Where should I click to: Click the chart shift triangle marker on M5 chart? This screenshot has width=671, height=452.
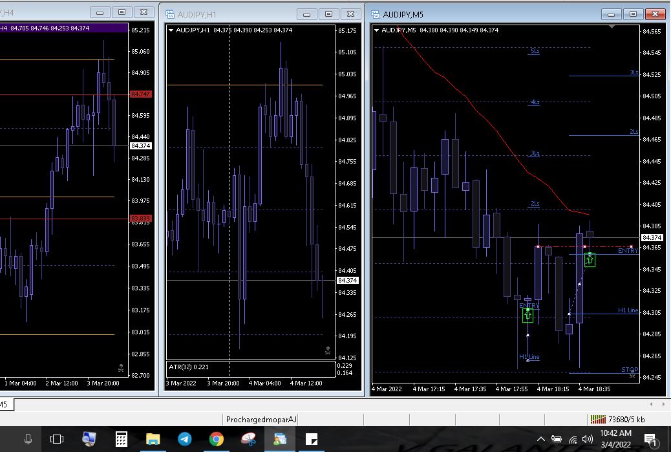612,27
